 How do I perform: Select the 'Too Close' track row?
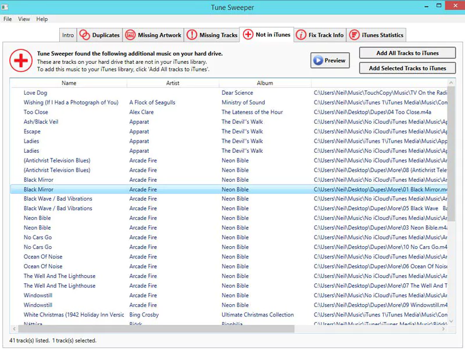(229, 112)
